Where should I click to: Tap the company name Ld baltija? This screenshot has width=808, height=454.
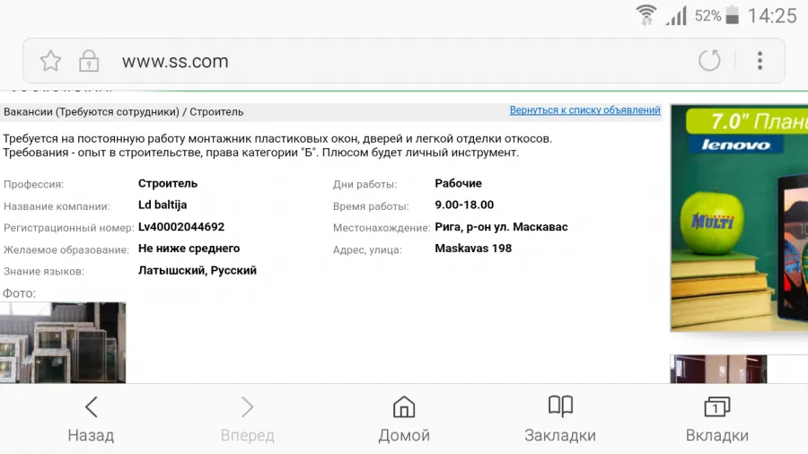click(162, 205)
